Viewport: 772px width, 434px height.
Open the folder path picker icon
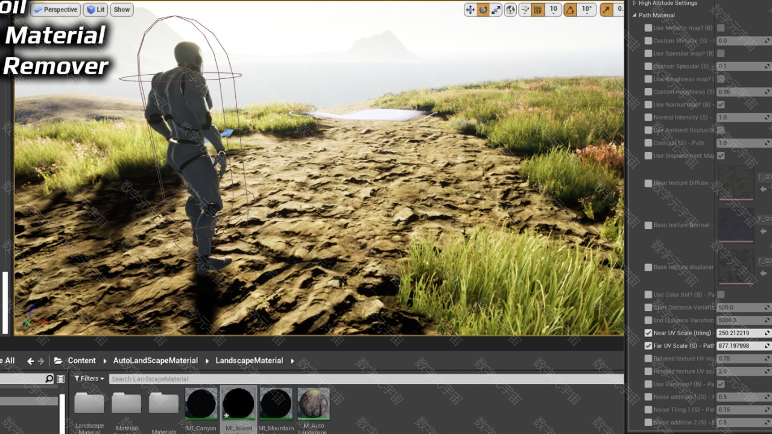[58, 360]
